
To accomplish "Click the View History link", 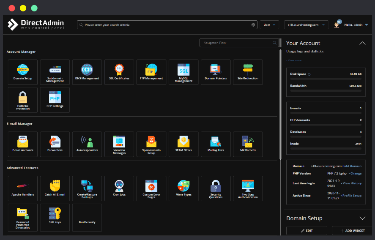I will (x=352, y=183).
